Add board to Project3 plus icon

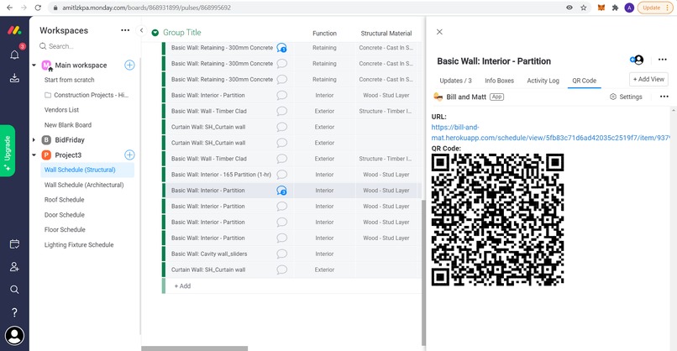[x=129, y=155]
